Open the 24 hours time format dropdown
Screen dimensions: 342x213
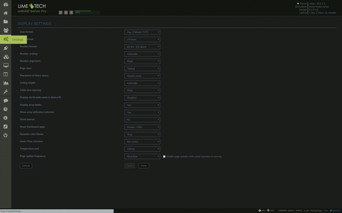(x=142, y=39)
